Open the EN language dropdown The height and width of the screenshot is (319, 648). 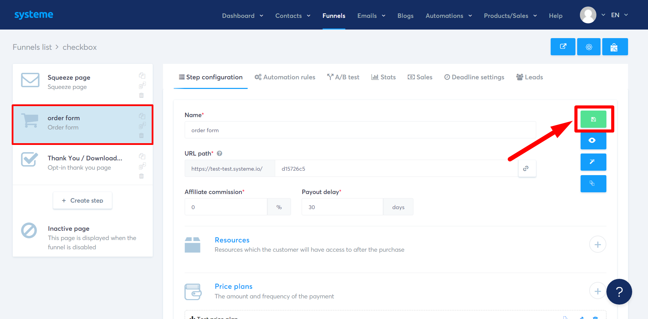click(x=619, y=15)
